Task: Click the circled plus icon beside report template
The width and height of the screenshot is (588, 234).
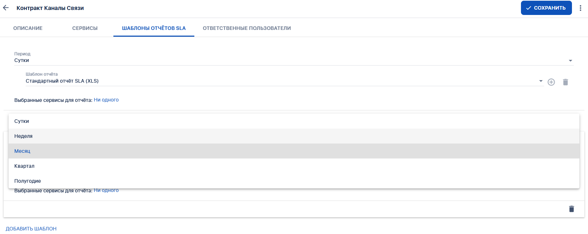Action: tap(551, 82)
